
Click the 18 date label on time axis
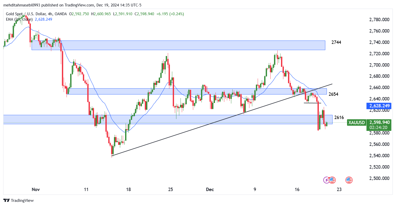[x=128, y=189]
